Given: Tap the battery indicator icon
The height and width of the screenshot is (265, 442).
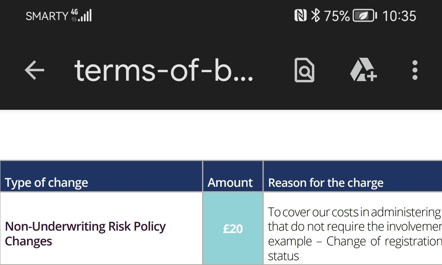Looking at the screenshot, I should coord(365,16).
